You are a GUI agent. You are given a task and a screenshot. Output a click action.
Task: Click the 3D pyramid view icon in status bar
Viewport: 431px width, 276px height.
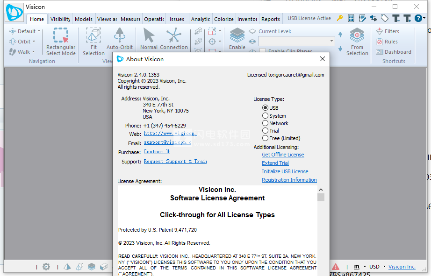[x=67, y=267]
